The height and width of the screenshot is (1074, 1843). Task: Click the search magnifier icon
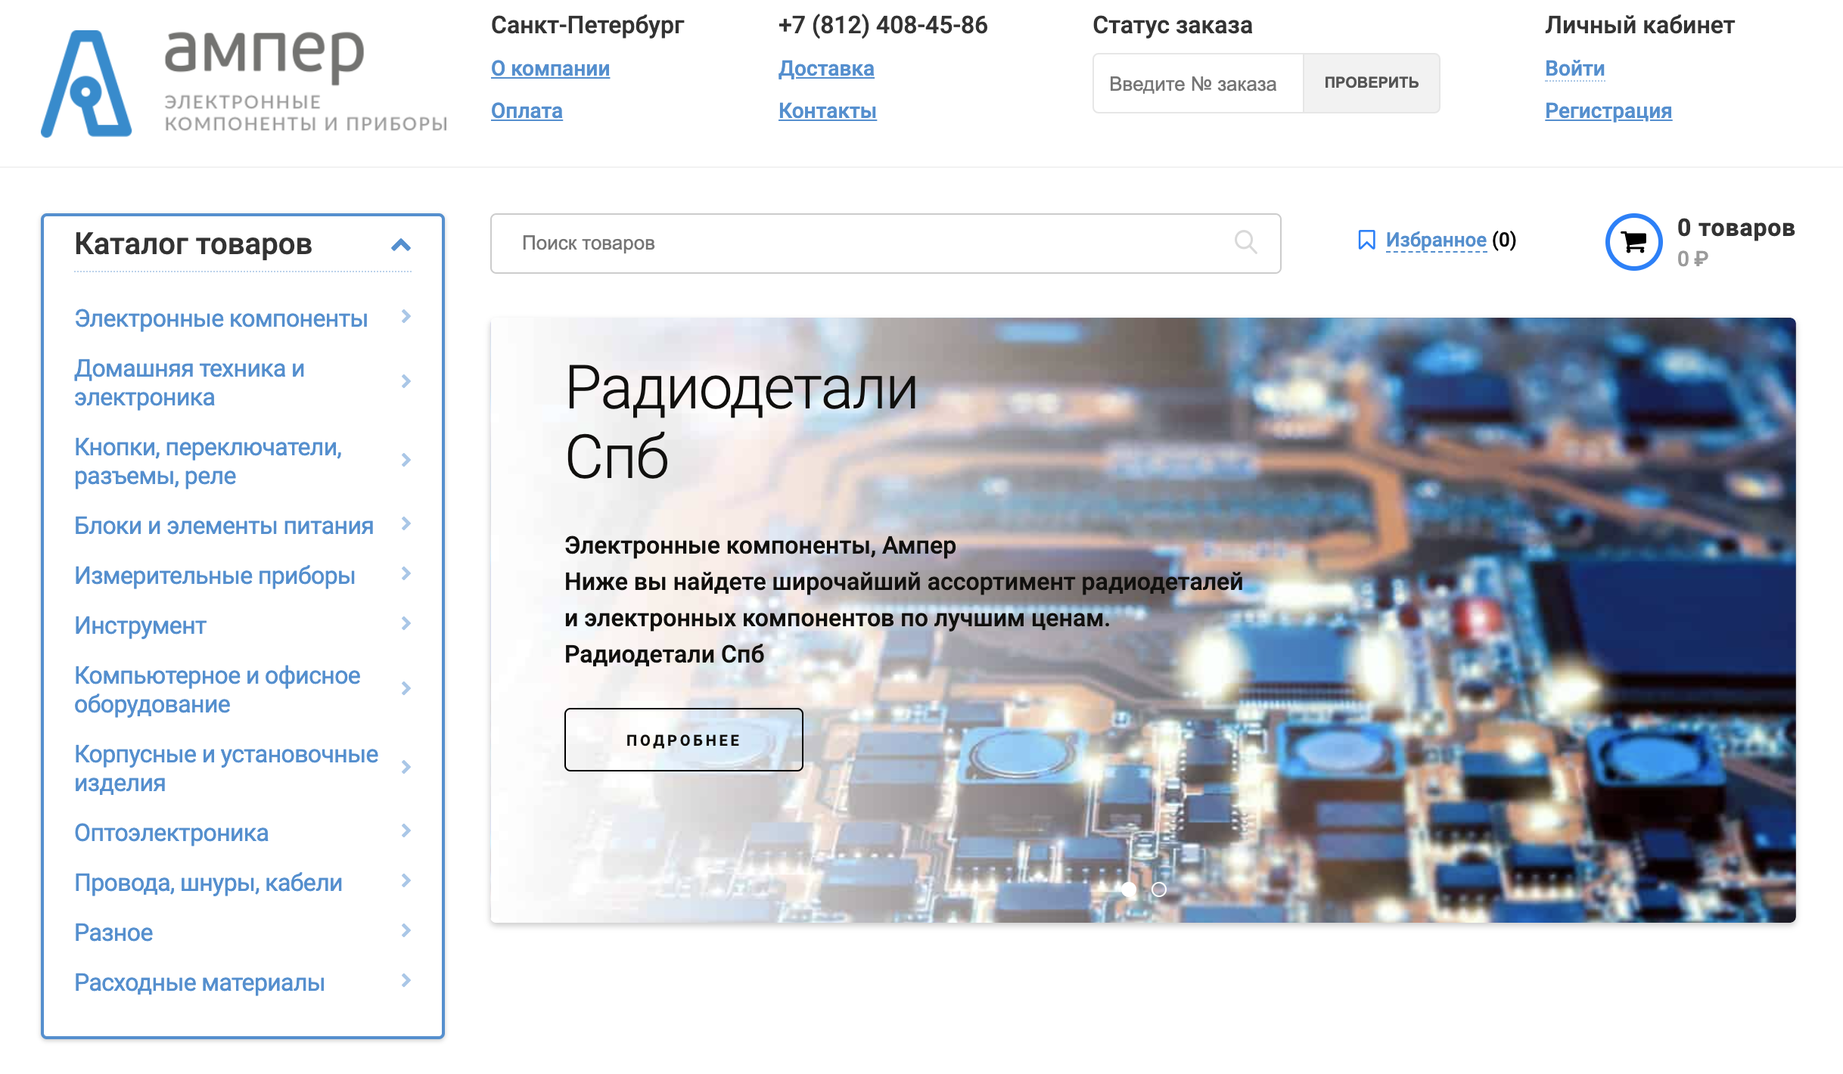pyautogui.click(x=1245, y=243)
